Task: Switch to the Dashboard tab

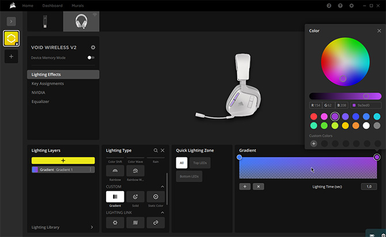Action: (52, 5)
